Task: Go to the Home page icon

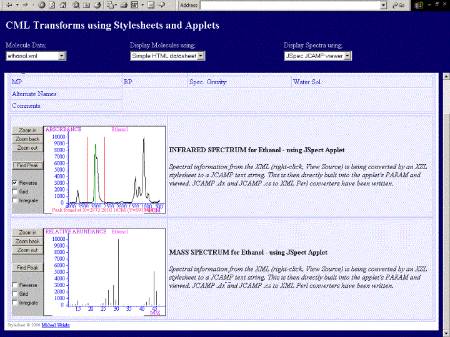Action: [x=62, y=5]
